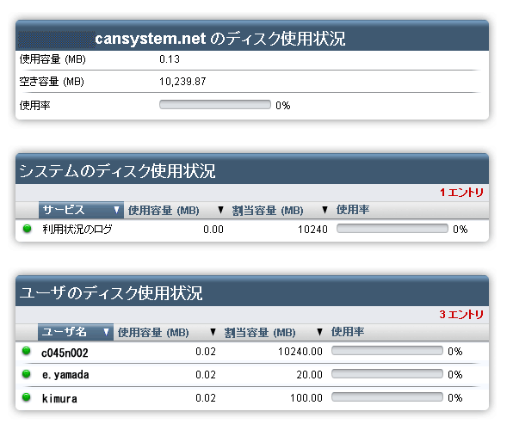
Task: Sort the user table by the ユーザ名 column
Action: pyautogui.click(x=76, y=332)
